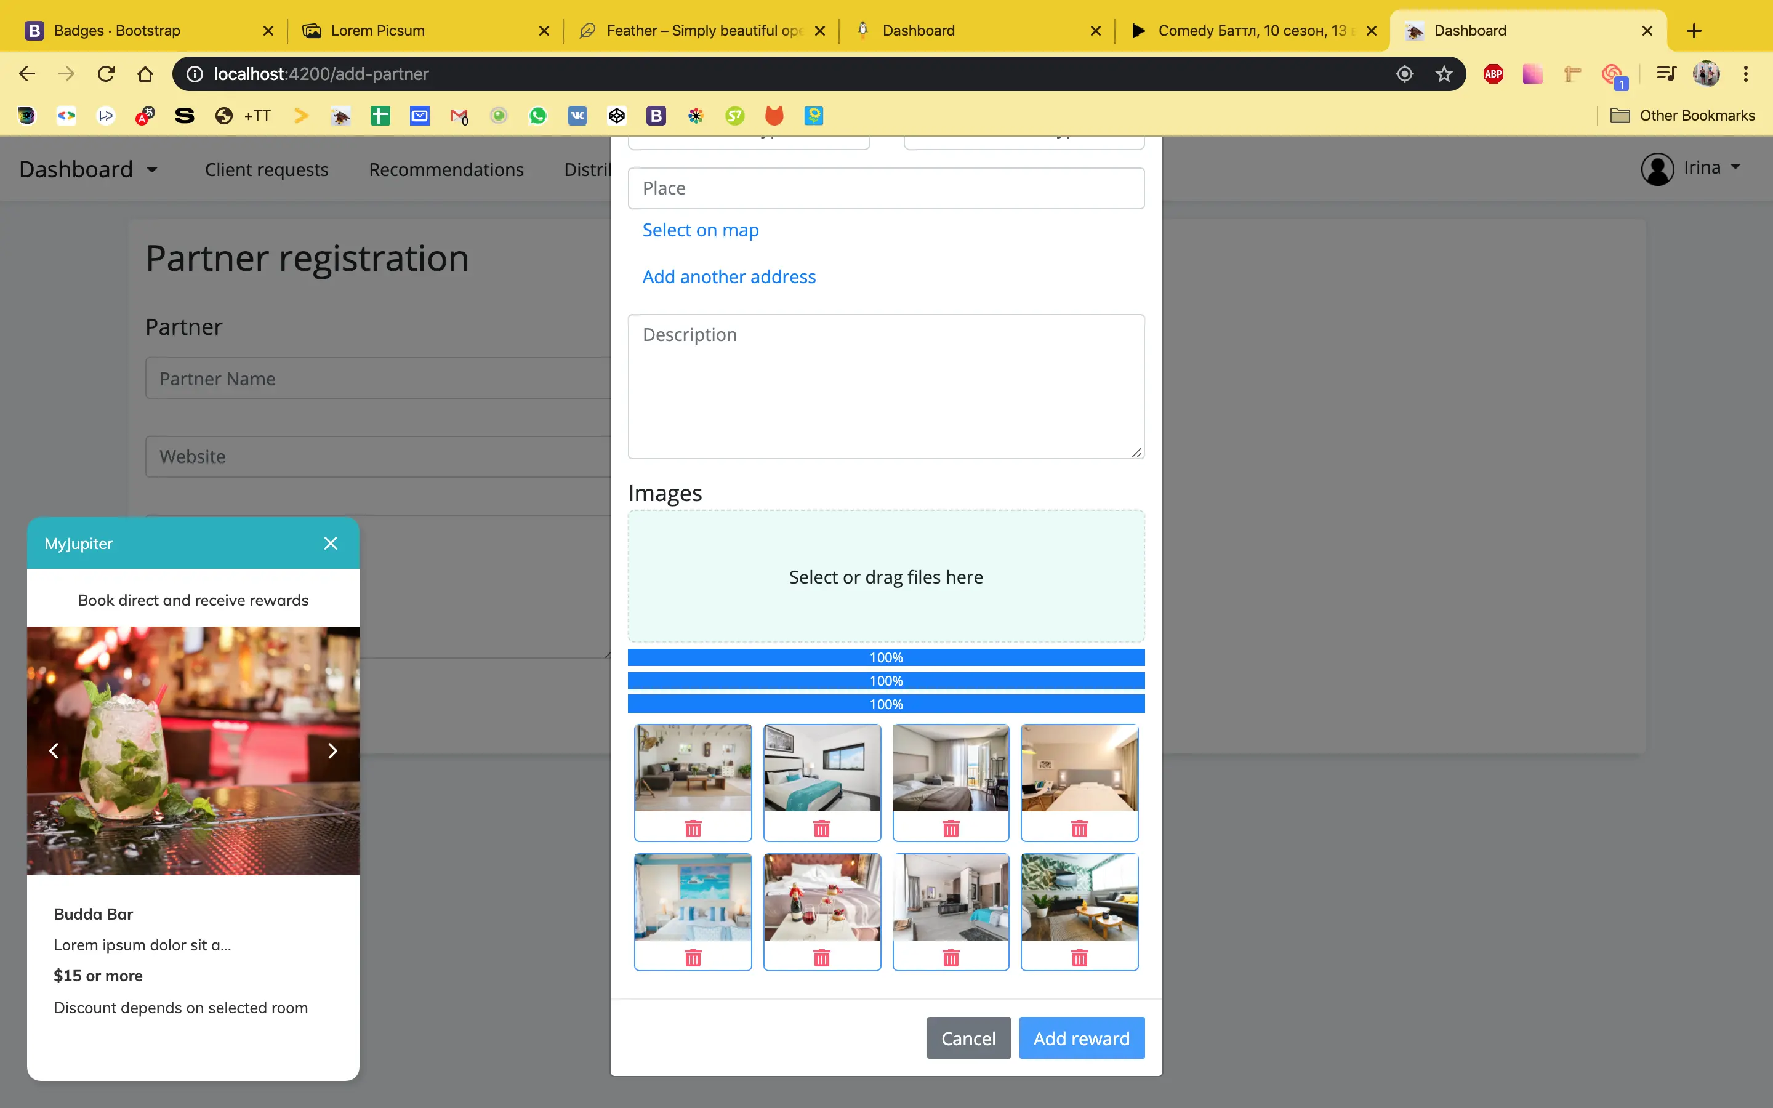Click the Cancel button

968,1038
